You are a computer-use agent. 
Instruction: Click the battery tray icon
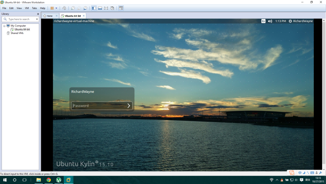click(x=287, y=180)
